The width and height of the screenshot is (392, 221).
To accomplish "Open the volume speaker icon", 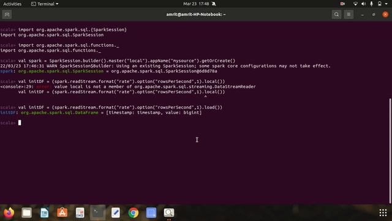I will pos(363,4).
